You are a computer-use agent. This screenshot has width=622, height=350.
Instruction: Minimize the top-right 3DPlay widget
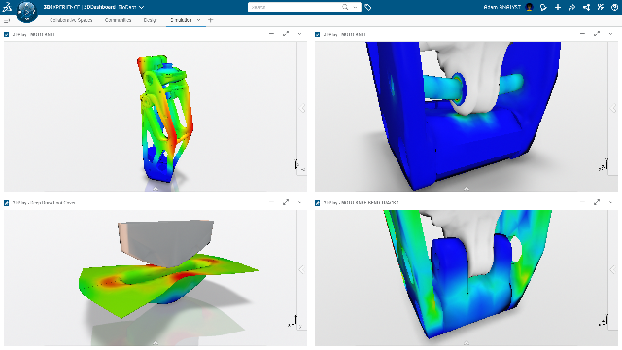point(583,34)
